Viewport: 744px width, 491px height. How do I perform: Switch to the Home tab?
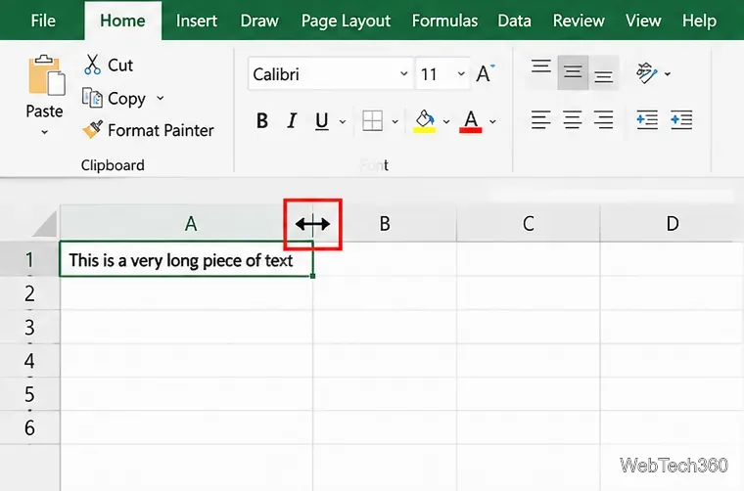[122, 21]
